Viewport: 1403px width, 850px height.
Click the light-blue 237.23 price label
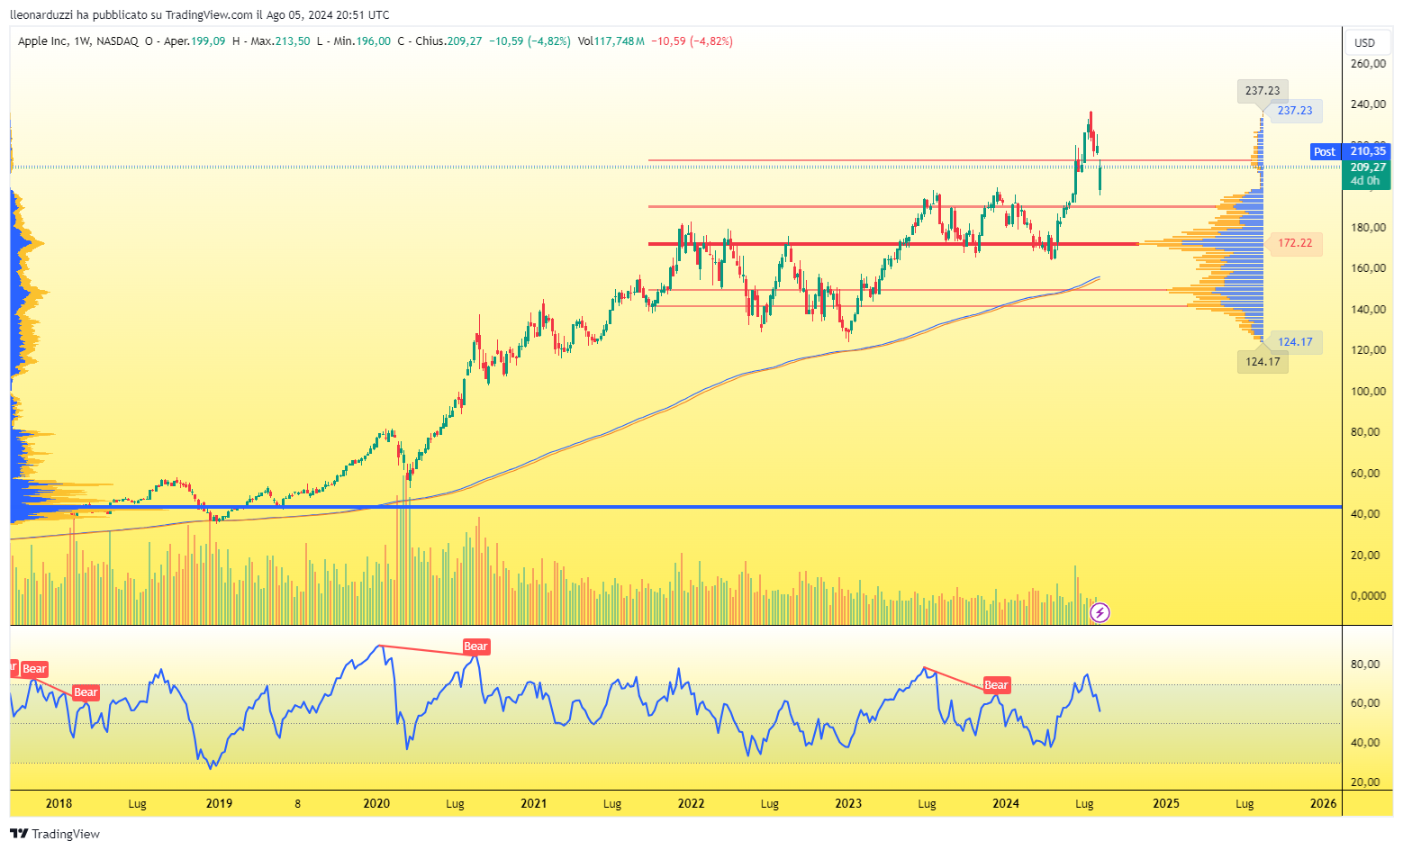point(1295,111)
